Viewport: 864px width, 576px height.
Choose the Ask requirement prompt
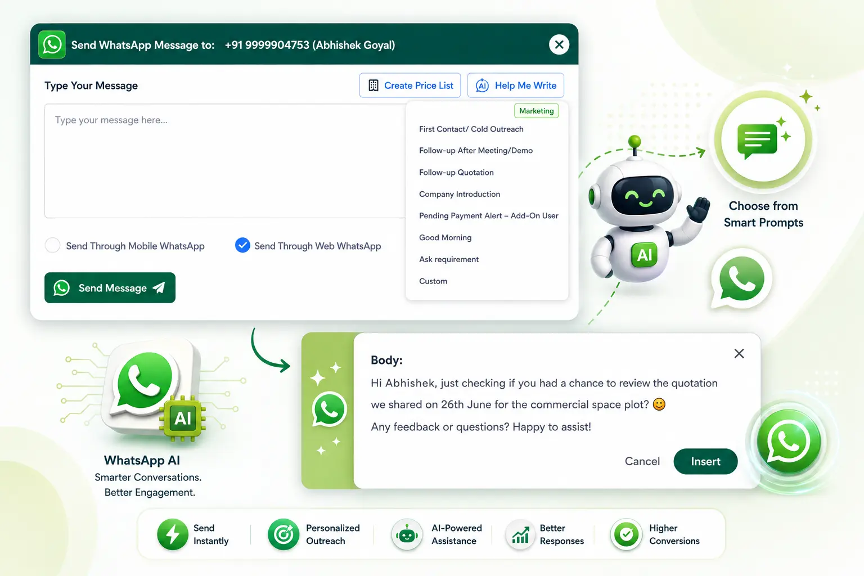point(449,259)
